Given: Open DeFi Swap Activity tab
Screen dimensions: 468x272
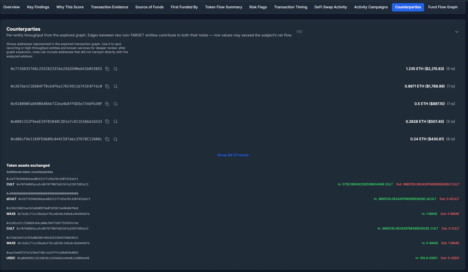Looking at the screenshot, I should point(330,7).
